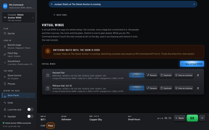Click the play icon in running banner
The height and width of the screenshot is (130, 209).
pyautogui.click(x=52, y=4)
